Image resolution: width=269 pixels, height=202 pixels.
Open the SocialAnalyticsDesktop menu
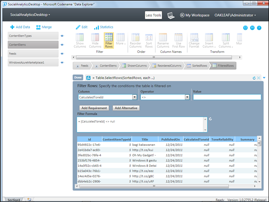pyautogui.click(x=30, y=15)
